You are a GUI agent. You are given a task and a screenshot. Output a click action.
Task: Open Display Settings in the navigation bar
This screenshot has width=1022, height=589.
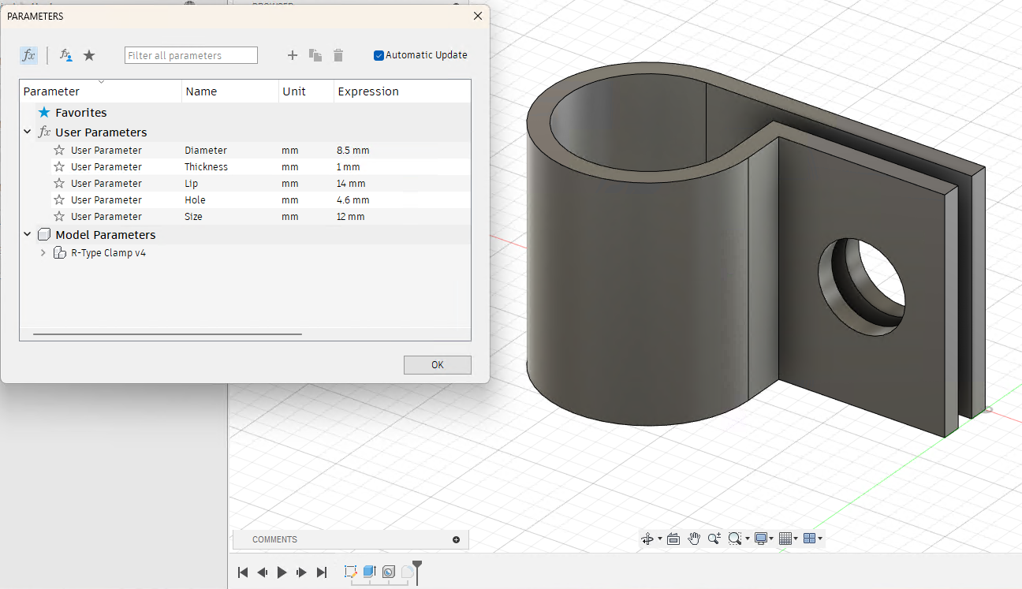pyautogui.click(x=762, y=539)
